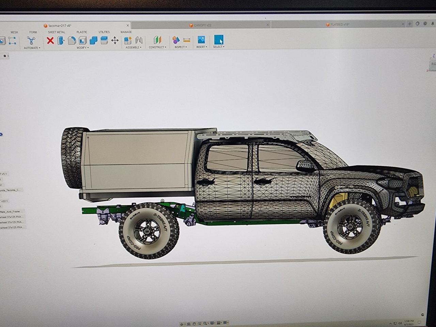
Task: Open the notifications bell icon at top right
Action: 433,24
